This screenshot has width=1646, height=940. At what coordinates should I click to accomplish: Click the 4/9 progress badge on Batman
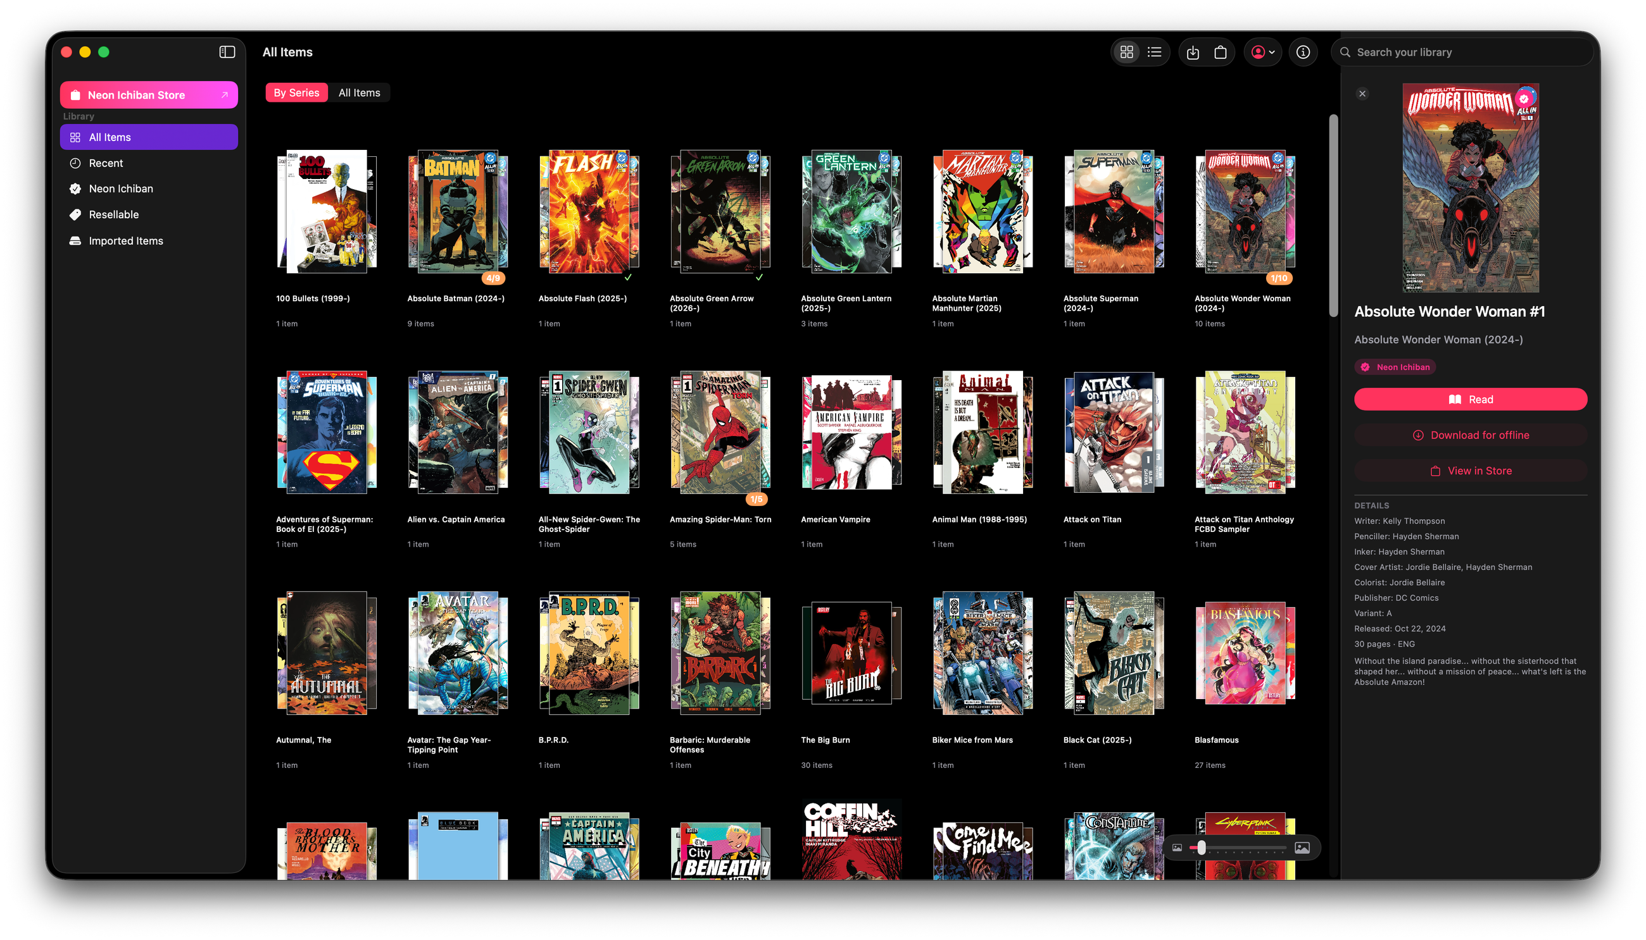pyautogui.click(x=493, y=278)
